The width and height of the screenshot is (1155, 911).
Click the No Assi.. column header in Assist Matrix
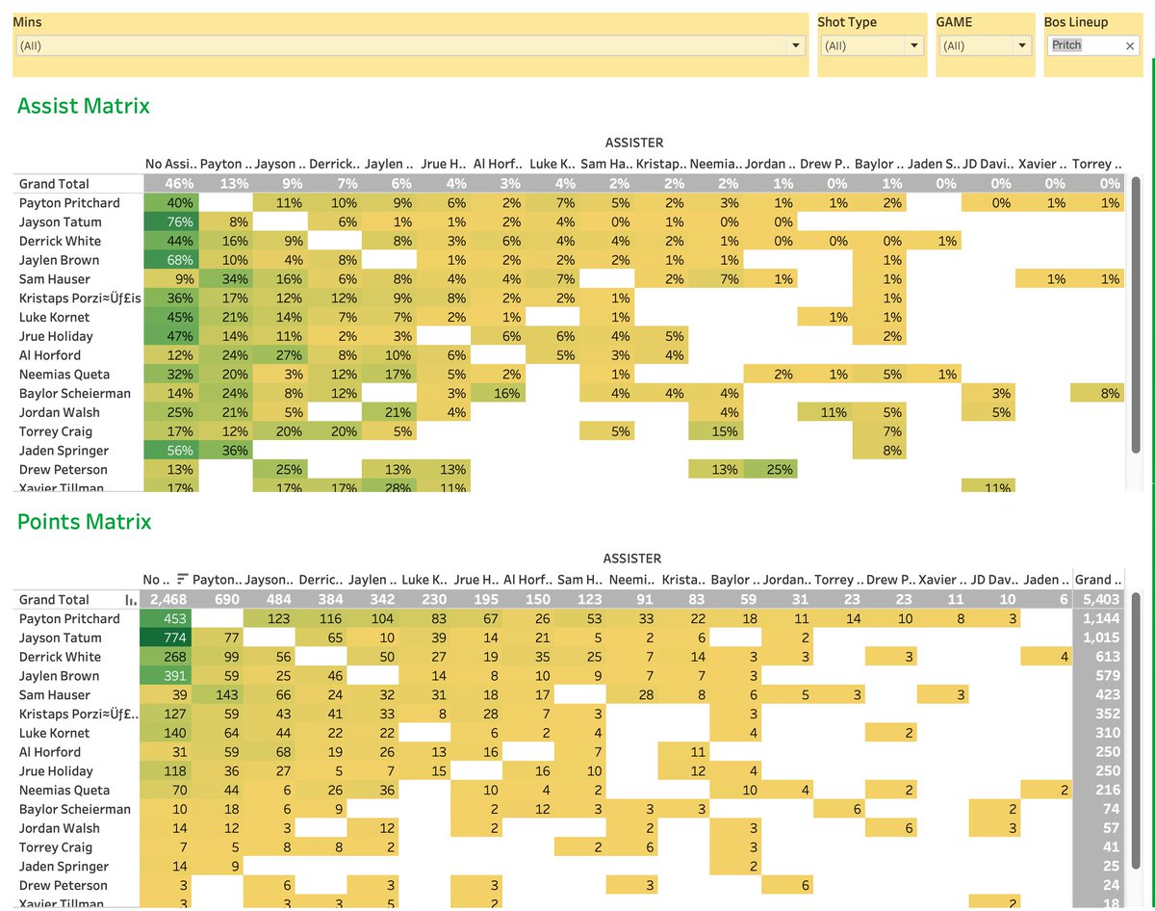pos(170,164)
